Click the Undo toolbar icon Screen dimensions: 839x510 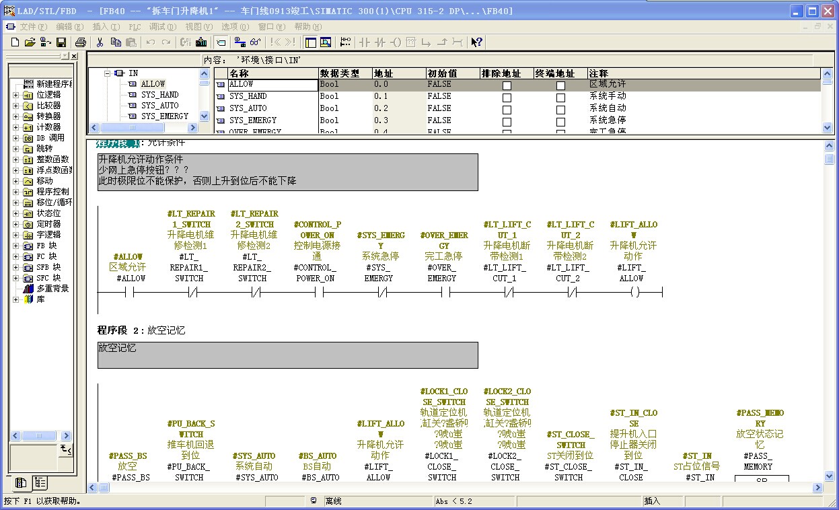point(151,42)
